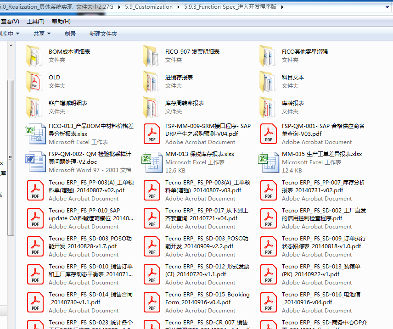
Task: Select the FSP-MM-009-SRM PDF icon
Action: (x=152, y=134)
